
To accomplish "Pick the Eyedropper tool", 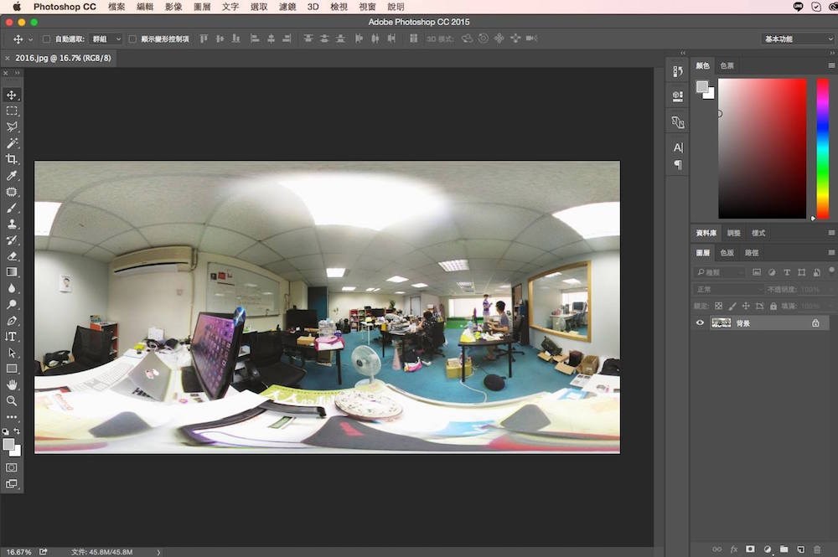I will point(12,176).
